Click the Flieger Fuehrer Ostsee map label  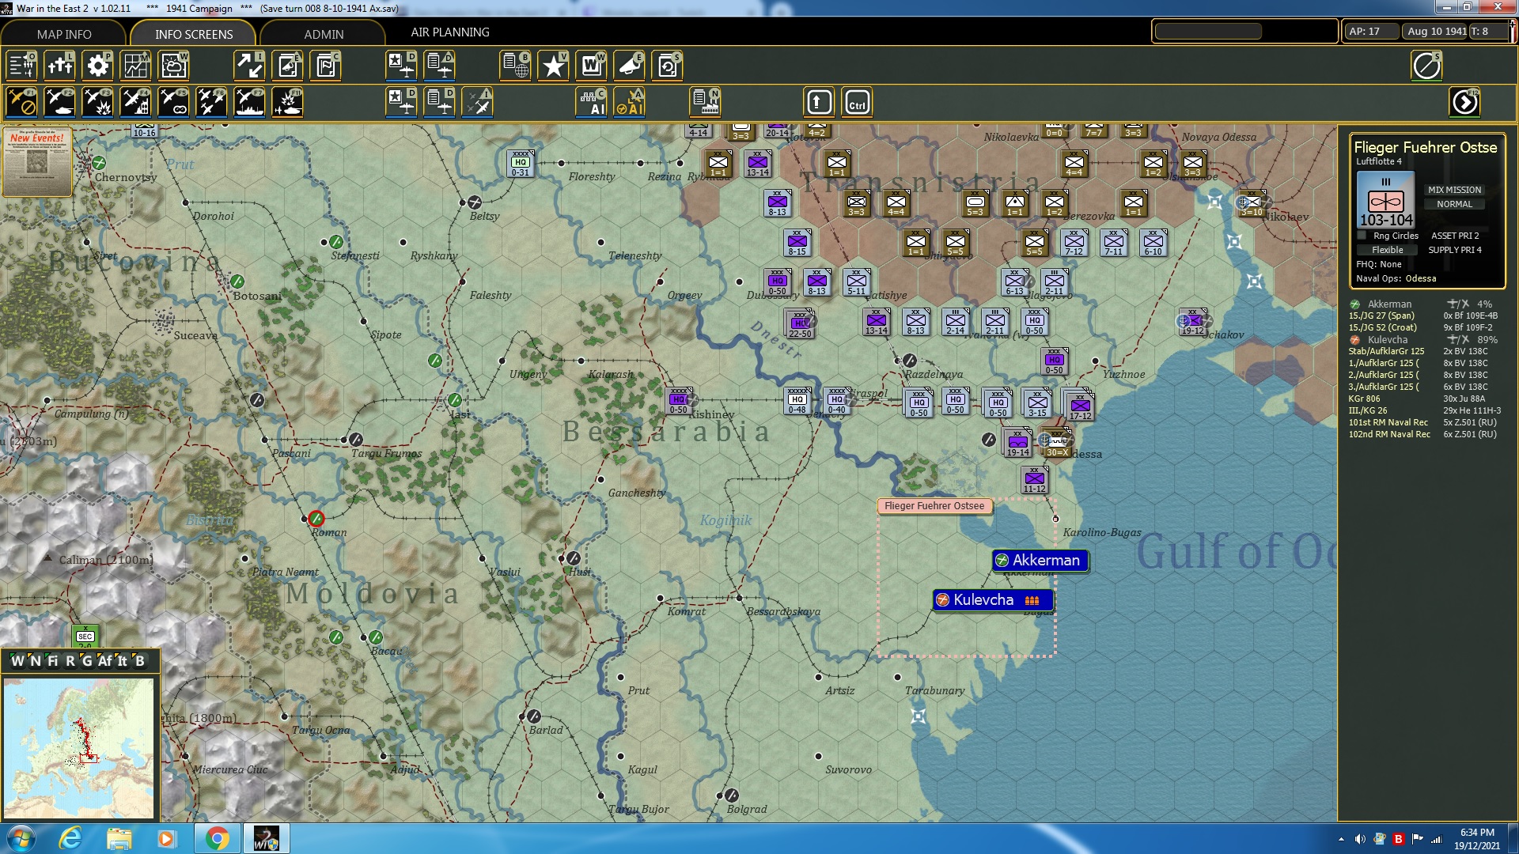click(934, 506)
